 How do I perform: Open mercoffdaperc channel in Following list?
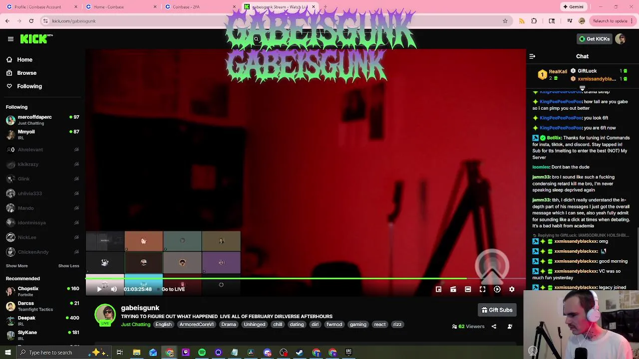pyautogui.click(x=42, y=120)
